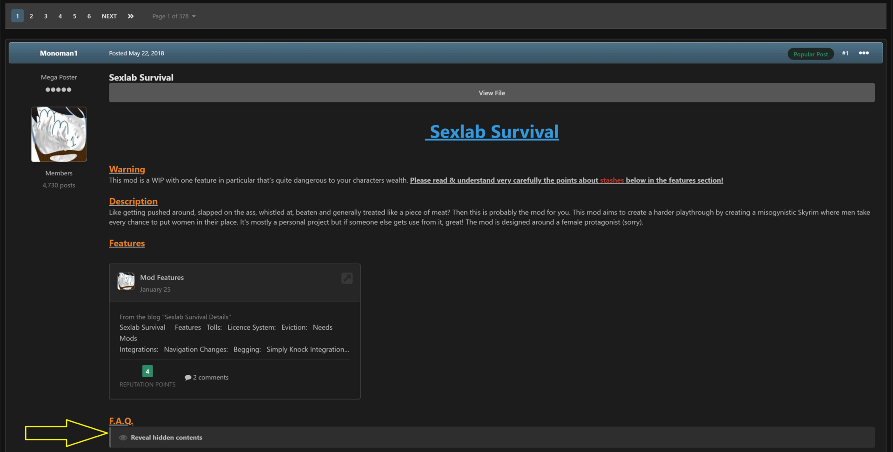Screen dimensions: 893x452
Task: Go to page 3
Action: 46,16
